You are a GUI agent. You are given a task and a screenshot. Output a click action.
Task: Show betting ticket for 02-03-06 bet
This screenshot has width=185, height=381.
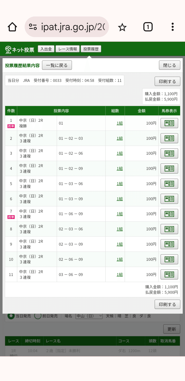[169, 229]
